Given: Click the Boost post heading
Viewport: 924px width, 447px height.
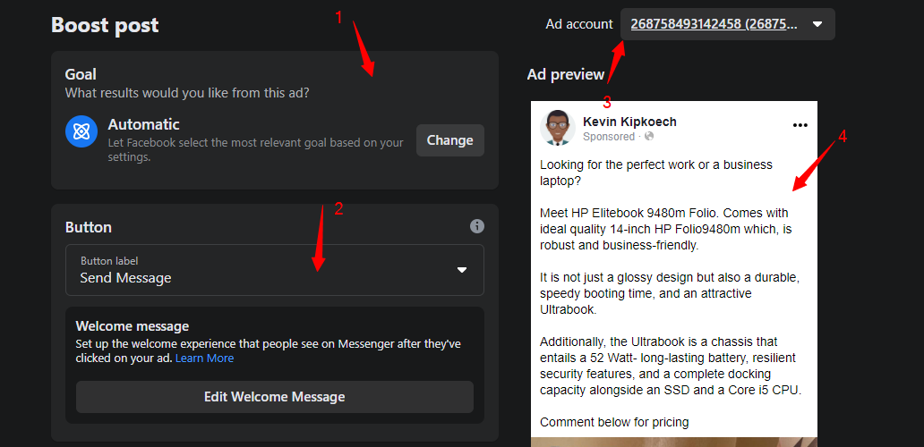Looking at the screenshot, I should (x=105, y=25).
